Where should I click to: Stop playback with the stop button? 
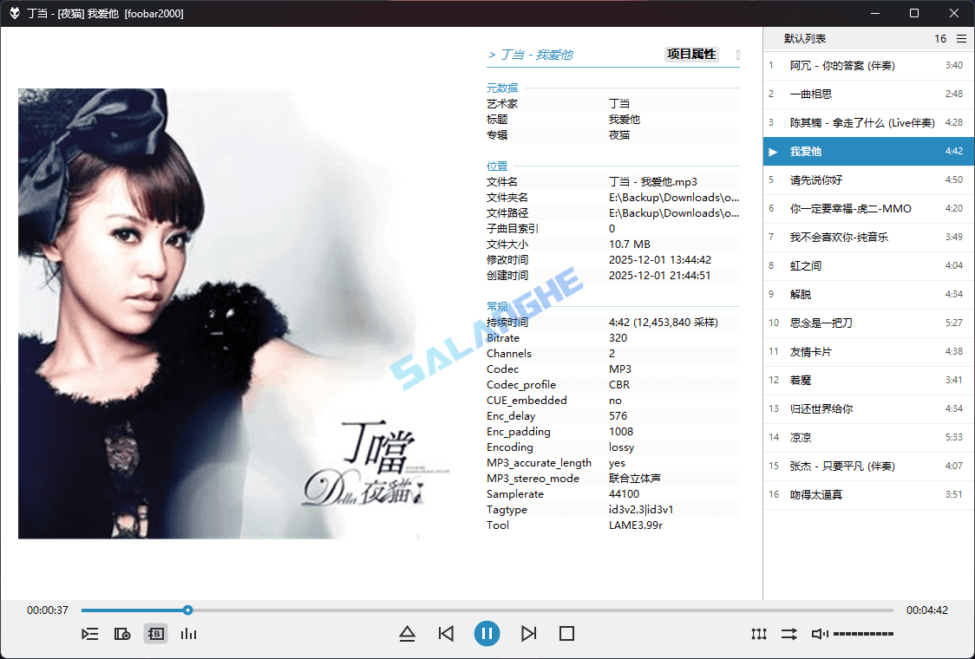[x=566, y=634]
